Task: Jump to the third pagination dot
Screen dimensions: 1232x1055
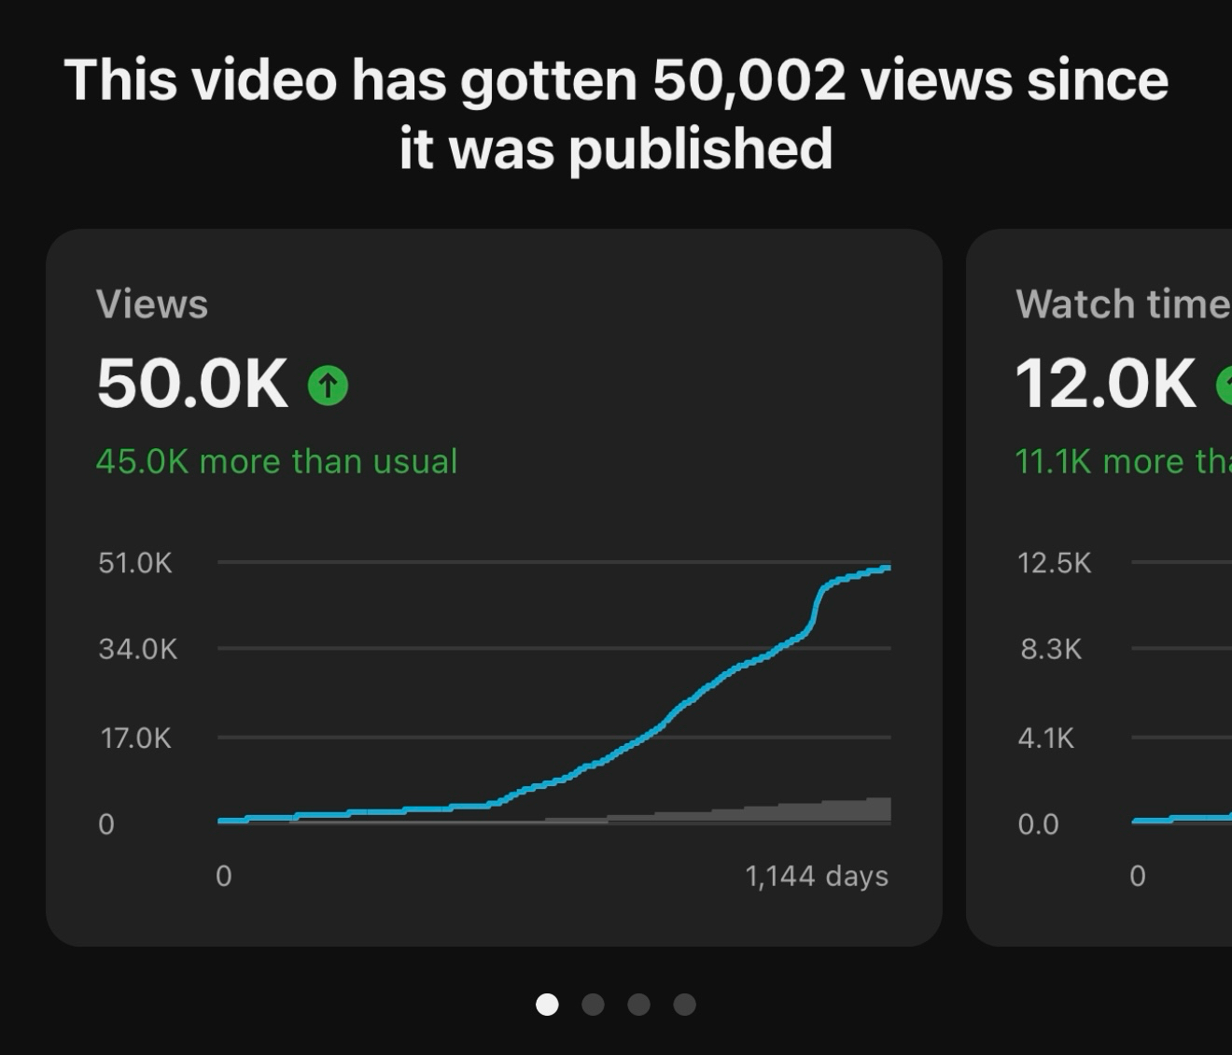Action: (x=638, y=1005)
